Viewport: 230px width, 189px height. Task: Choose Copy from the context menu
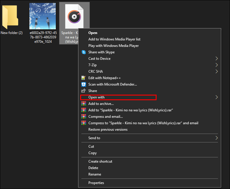[150, 153]
